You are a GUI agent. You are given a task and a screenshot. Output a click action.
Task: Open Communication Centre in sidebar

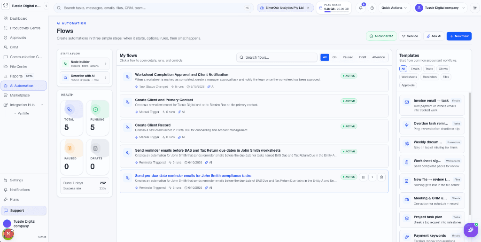pyautogui.click(x=23, y=57)
